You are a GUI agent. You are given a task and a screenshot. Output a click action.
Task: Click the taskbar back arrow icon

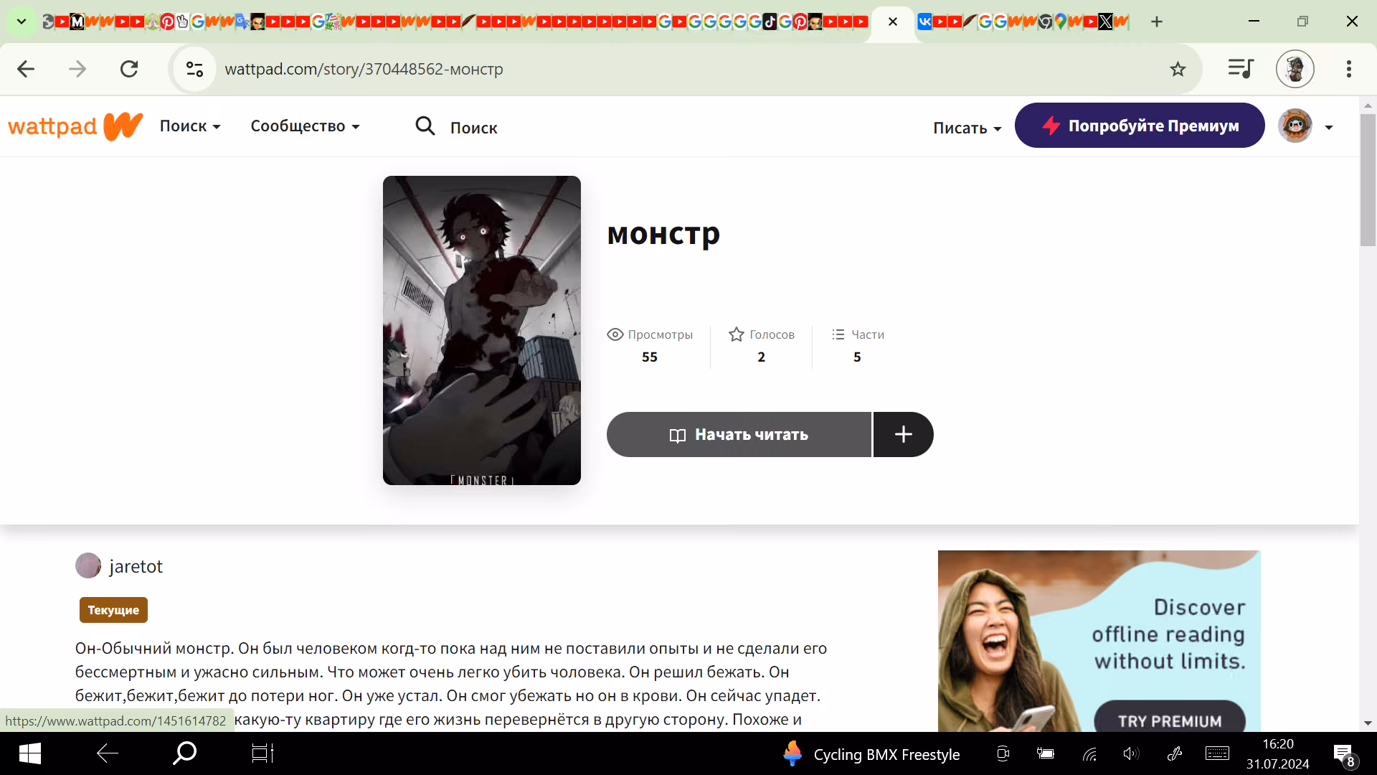(108, 753)
